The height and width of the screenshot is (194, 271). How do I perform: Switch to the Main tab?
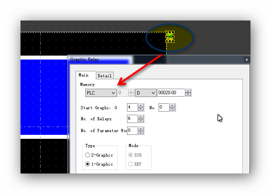pyautogui.click(x=84, y=75)
